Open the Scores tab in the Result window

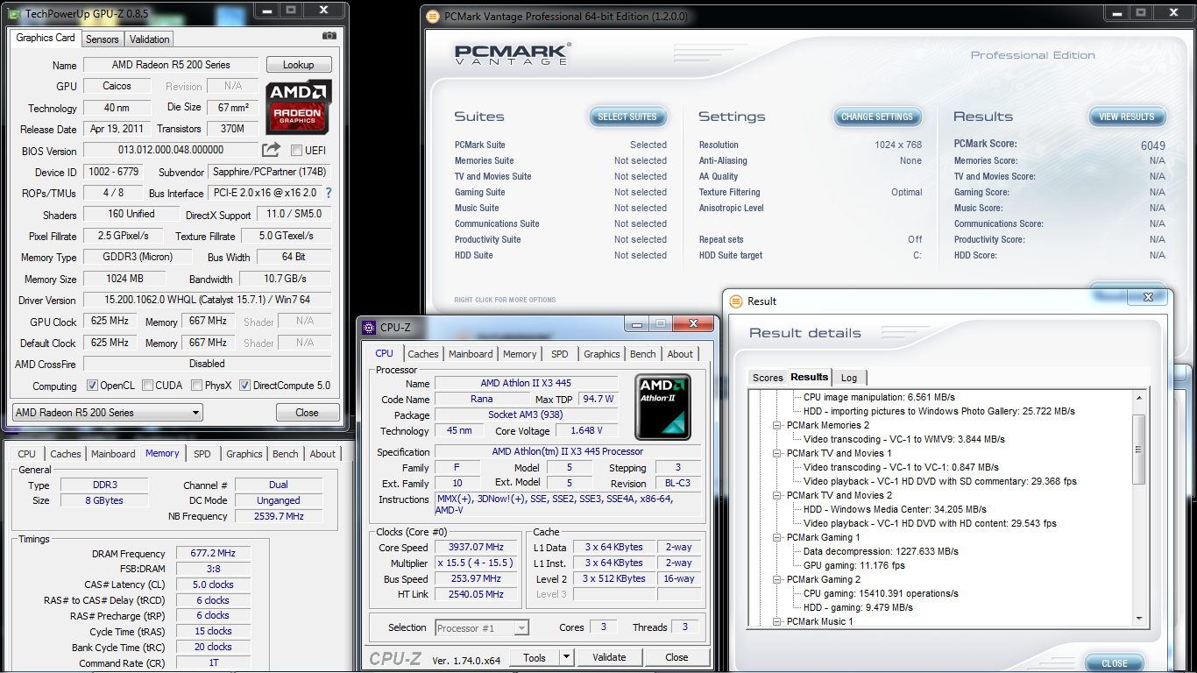768,378
